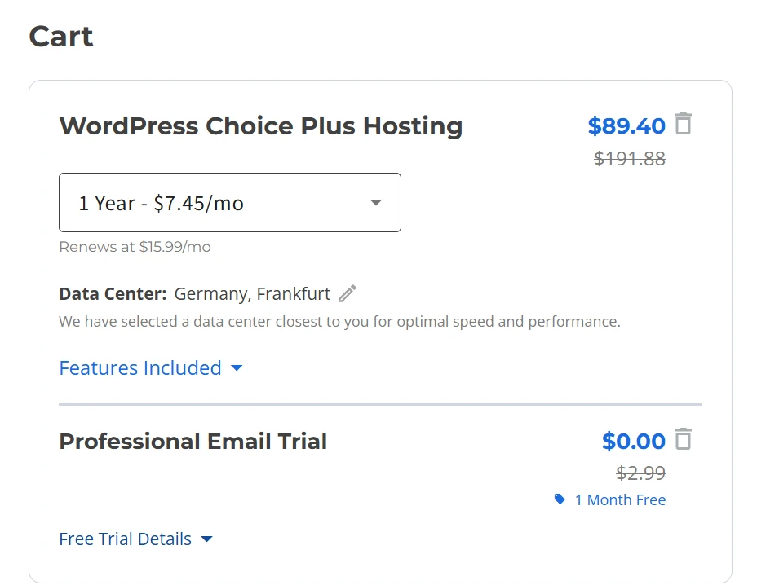
Task: Expand Free Trial Details section
Action: coord(126,539)
